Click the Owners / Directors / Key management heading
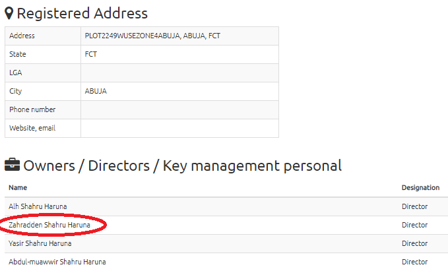The width and height of the screenshot is (448, 271). (x=183, y=166)
